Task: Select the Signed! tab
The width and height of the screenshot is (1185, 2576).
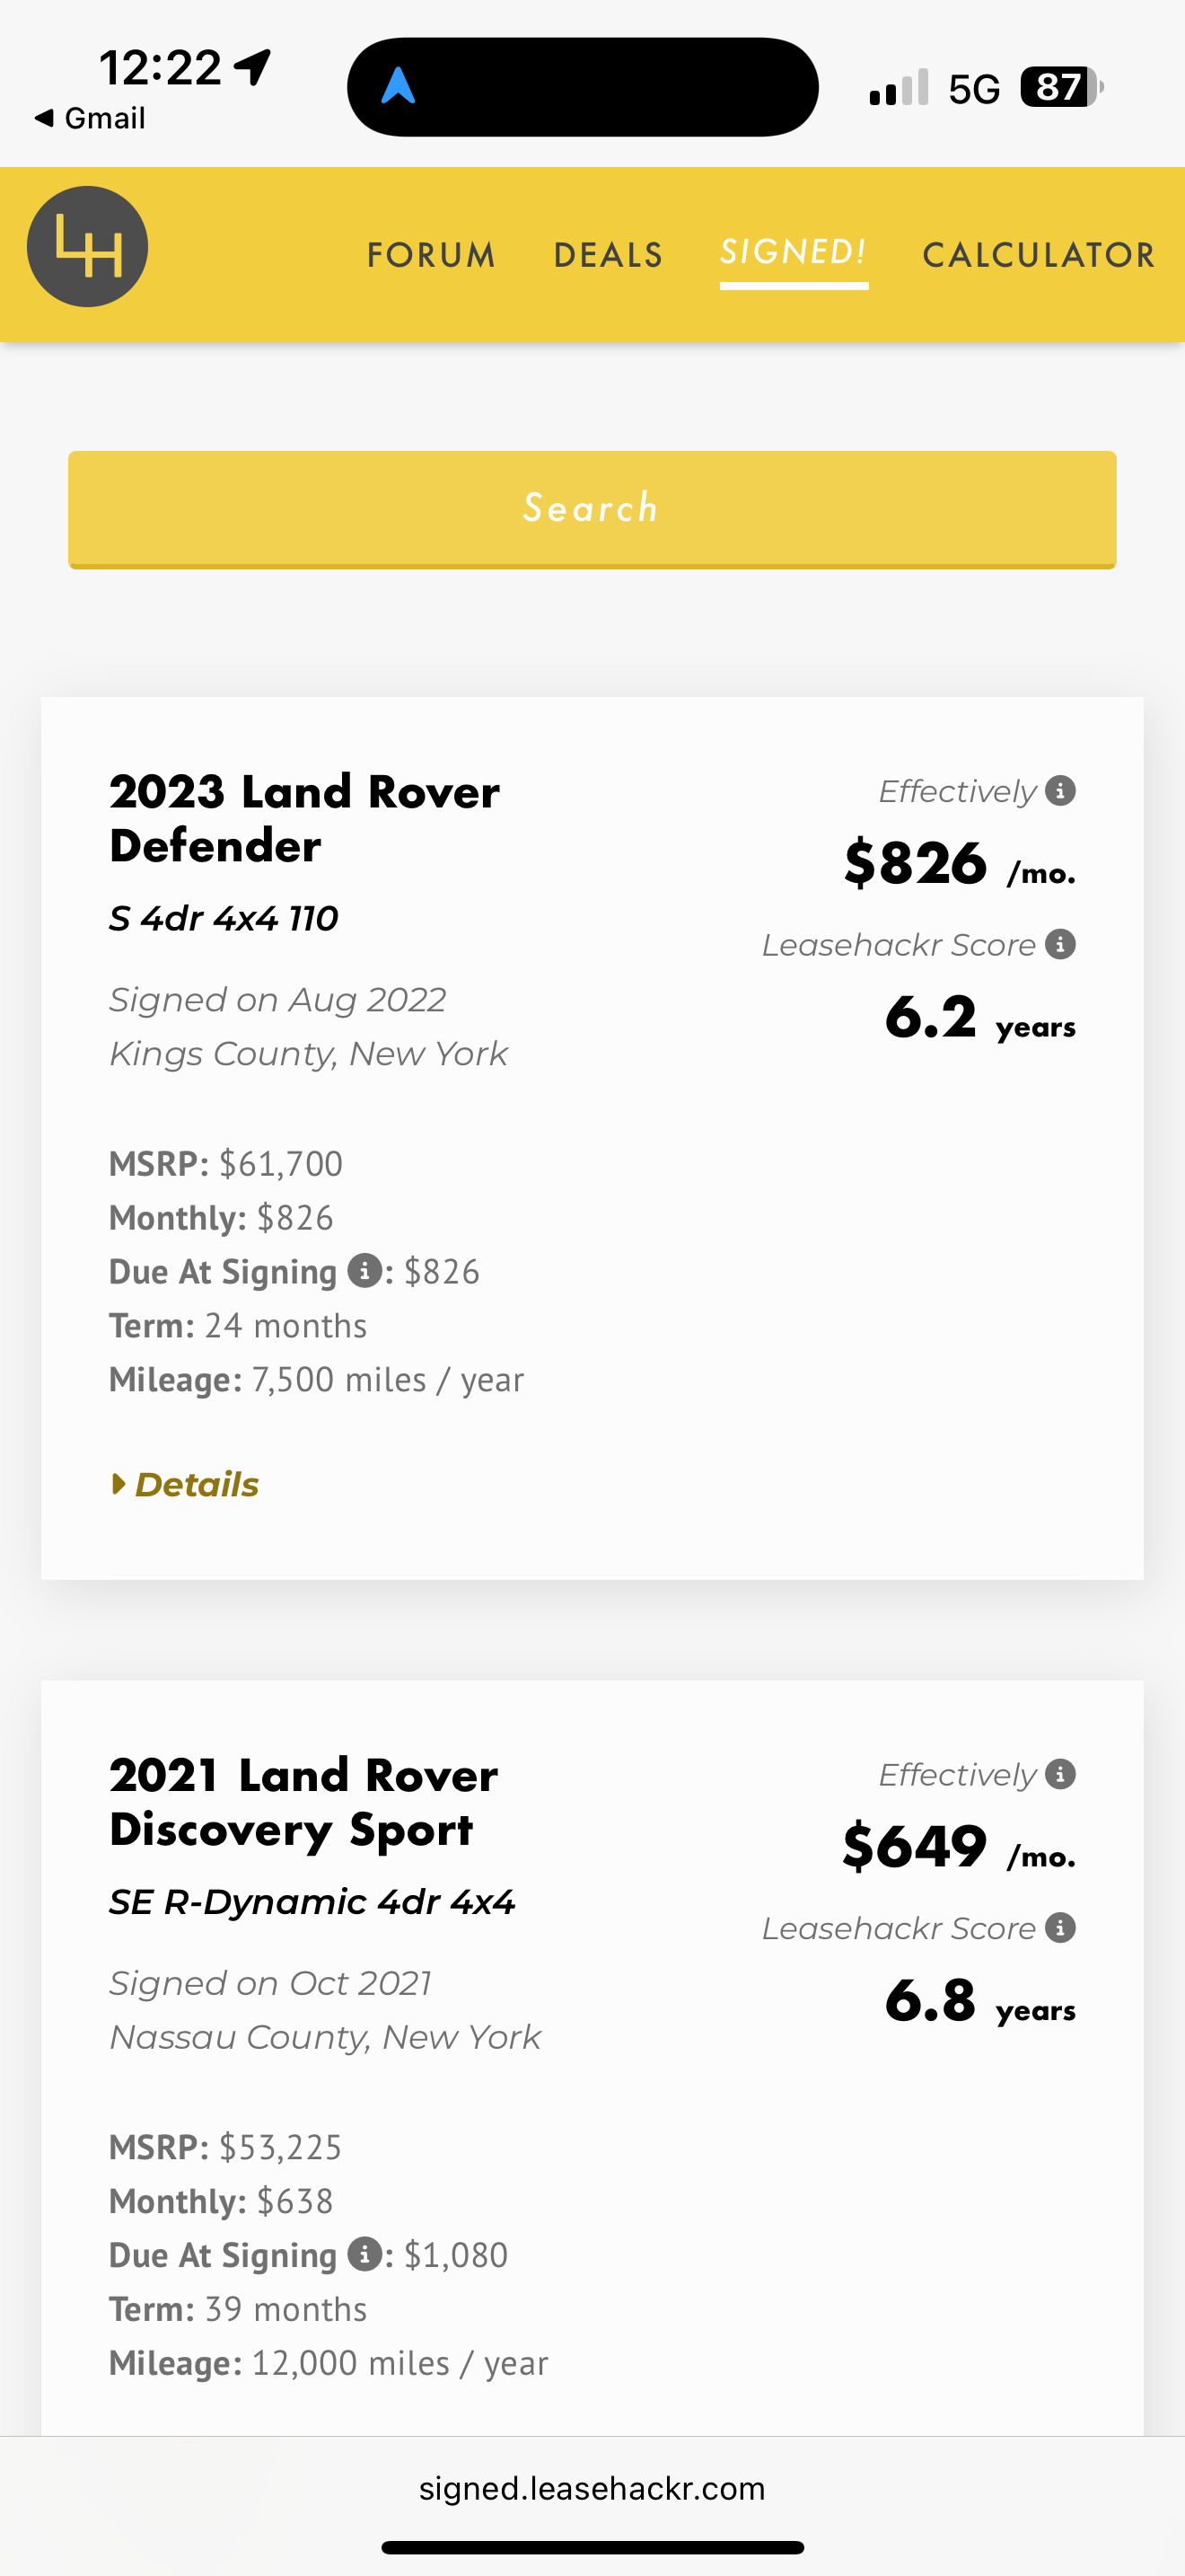Action: click(794, 252)
